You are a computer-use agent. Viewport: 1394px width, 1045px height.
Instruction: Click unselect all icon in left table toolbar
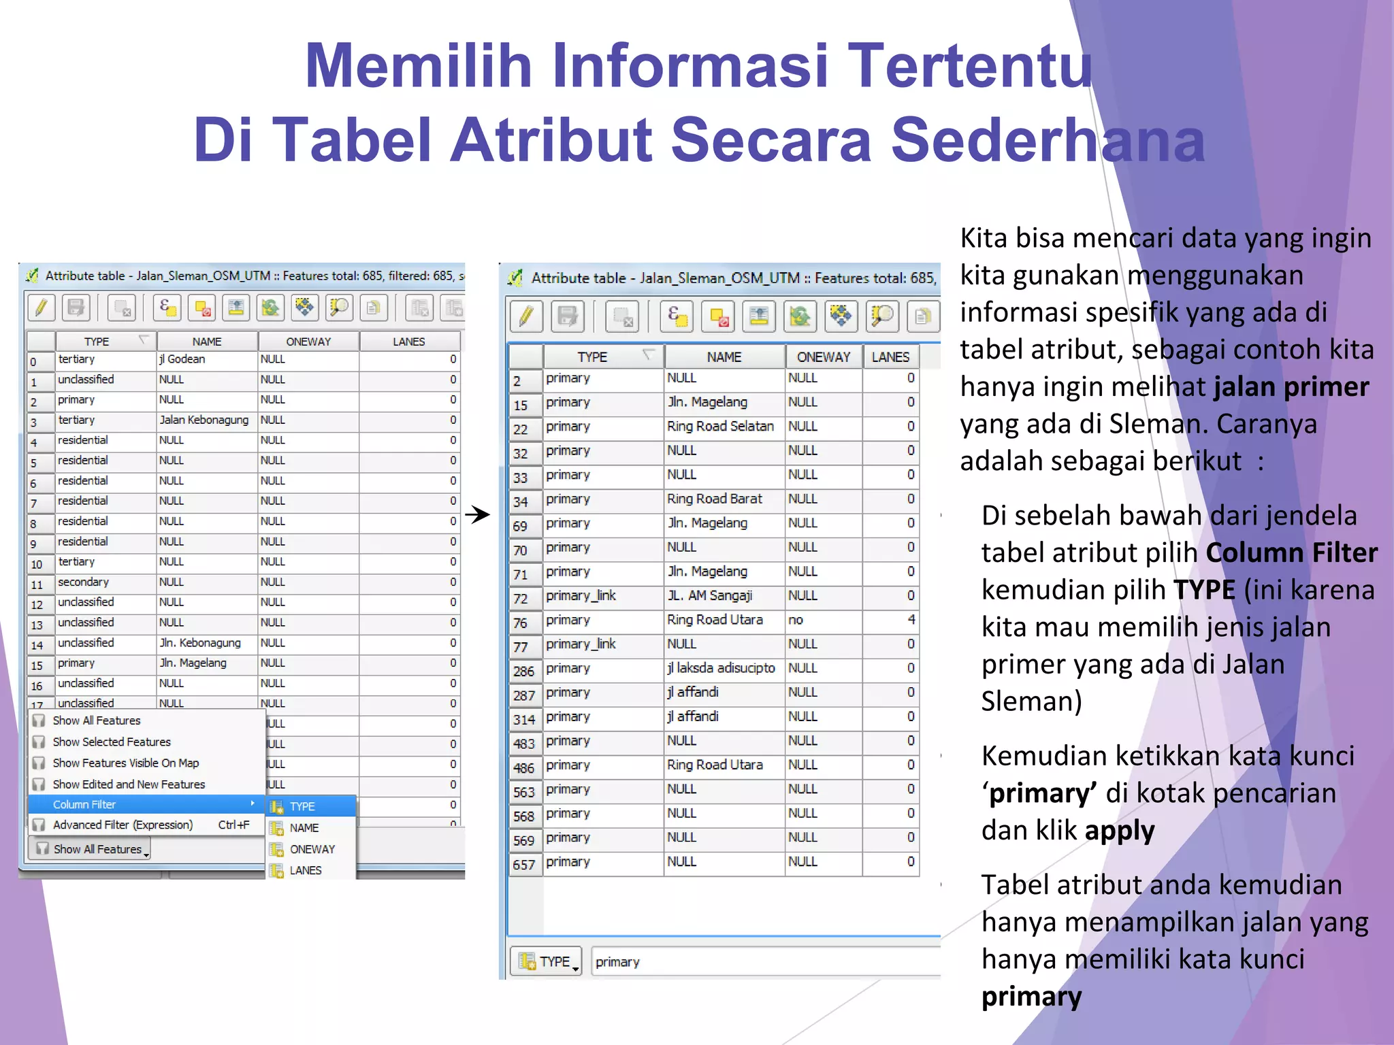(202, 308)
